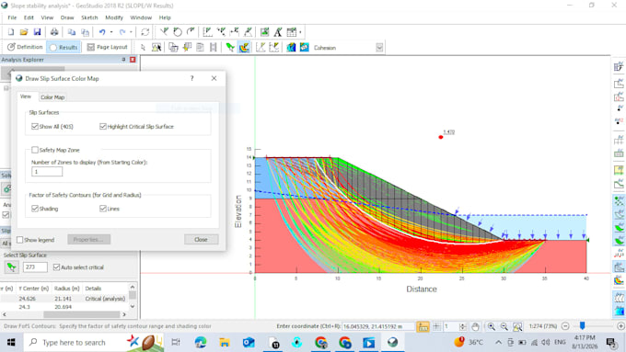Click the Close button in the dialog
Viewport: 626px width, 352px height.
point(202,239)
